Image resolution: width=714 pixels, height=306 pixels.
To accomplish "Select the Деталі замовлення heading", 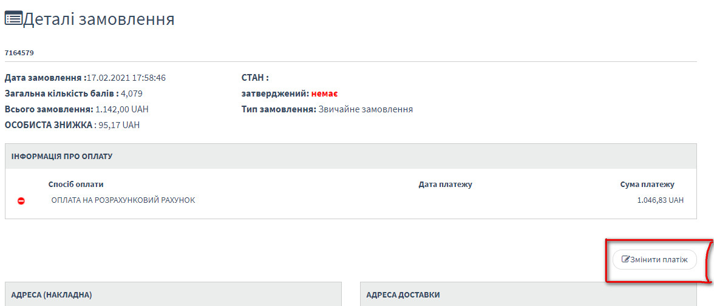I will click(x=98, y=19).
